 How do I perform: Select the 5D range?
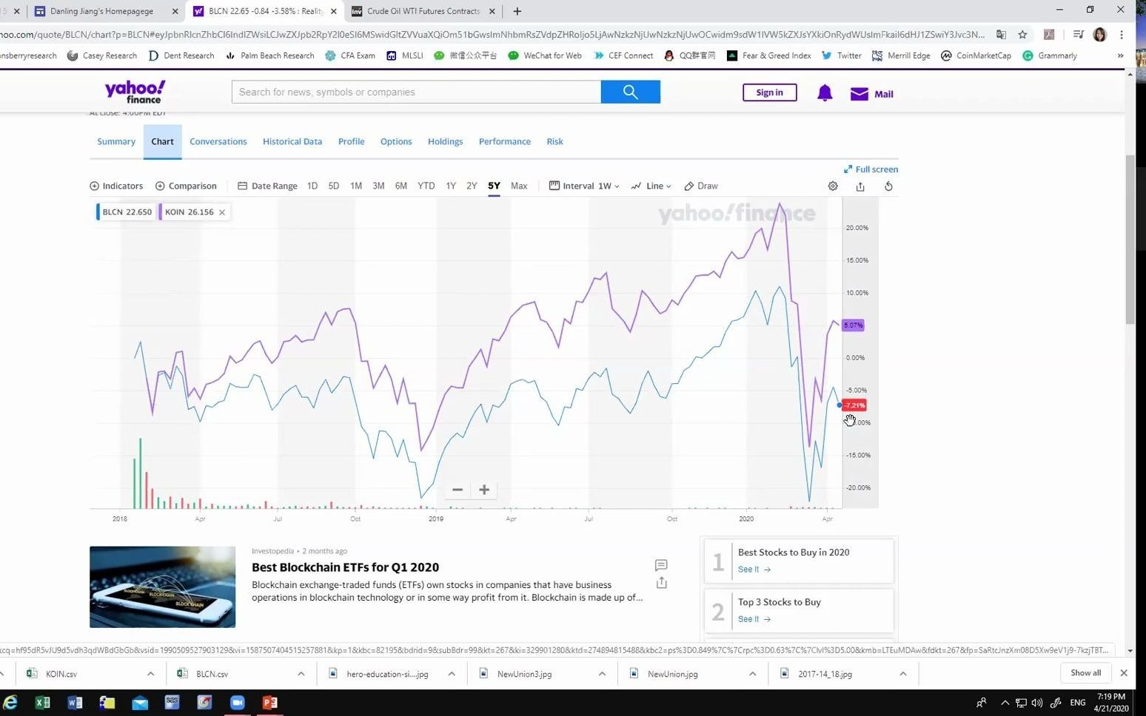click(334, 186)
